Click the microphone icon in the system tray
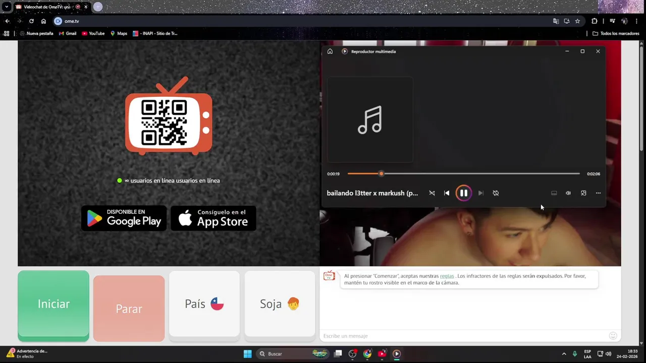 tap(575, 354)
